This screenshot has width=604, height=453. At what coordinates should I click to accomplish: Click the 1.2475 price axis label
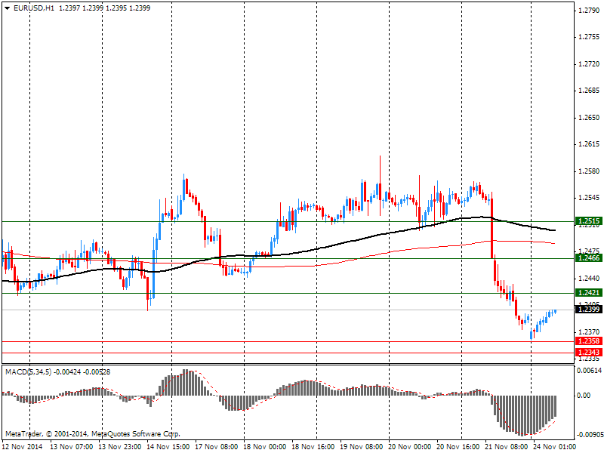589,251
